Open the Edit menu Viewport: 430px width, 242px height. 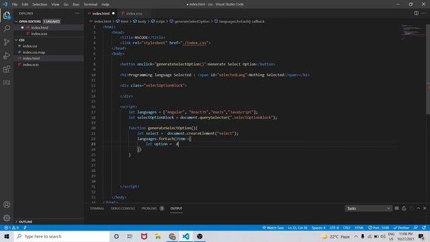25,5
